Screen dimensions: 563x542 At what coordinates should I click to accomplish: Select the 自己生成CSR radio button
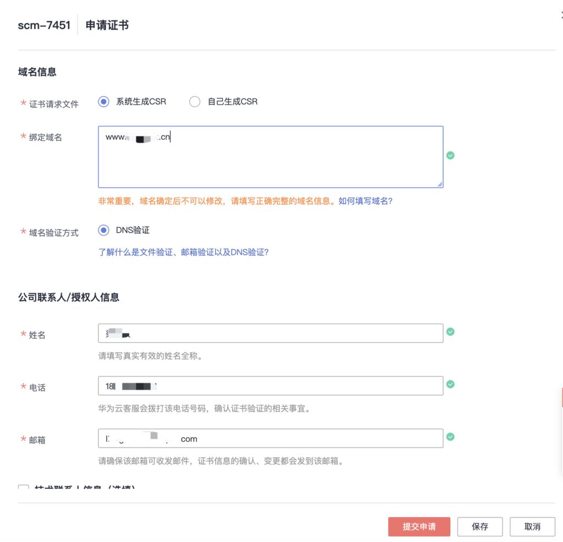195,102
